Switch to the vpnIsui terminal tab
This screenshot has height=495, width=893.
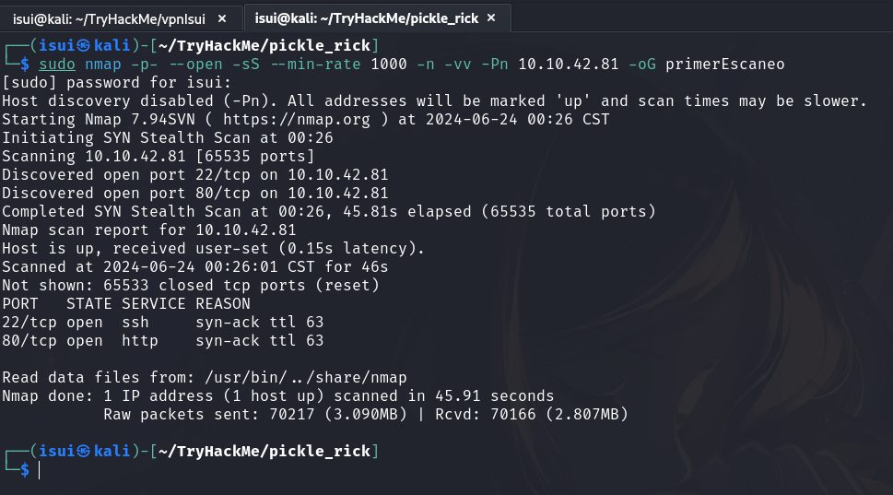click(106, 17)
